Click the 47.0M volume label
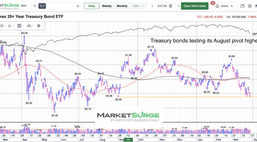Screen dimensions: 257x142 point(185,128)
